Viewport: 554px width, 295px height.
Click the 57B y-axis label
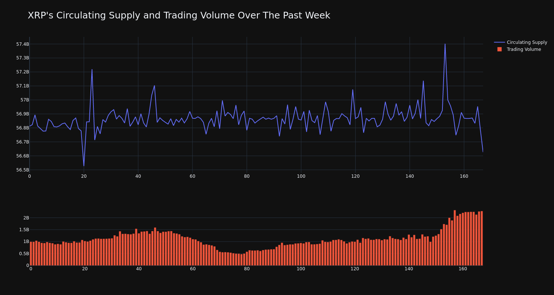coord(24,100)
